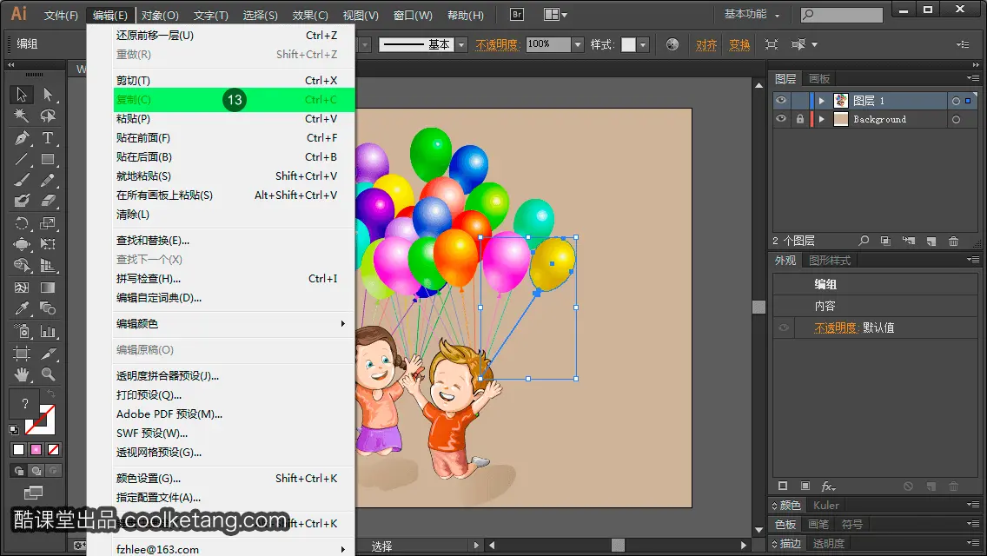Click the locate object magnifier in Layers panel
Screen dimensions: 987x556
point(864,241)
